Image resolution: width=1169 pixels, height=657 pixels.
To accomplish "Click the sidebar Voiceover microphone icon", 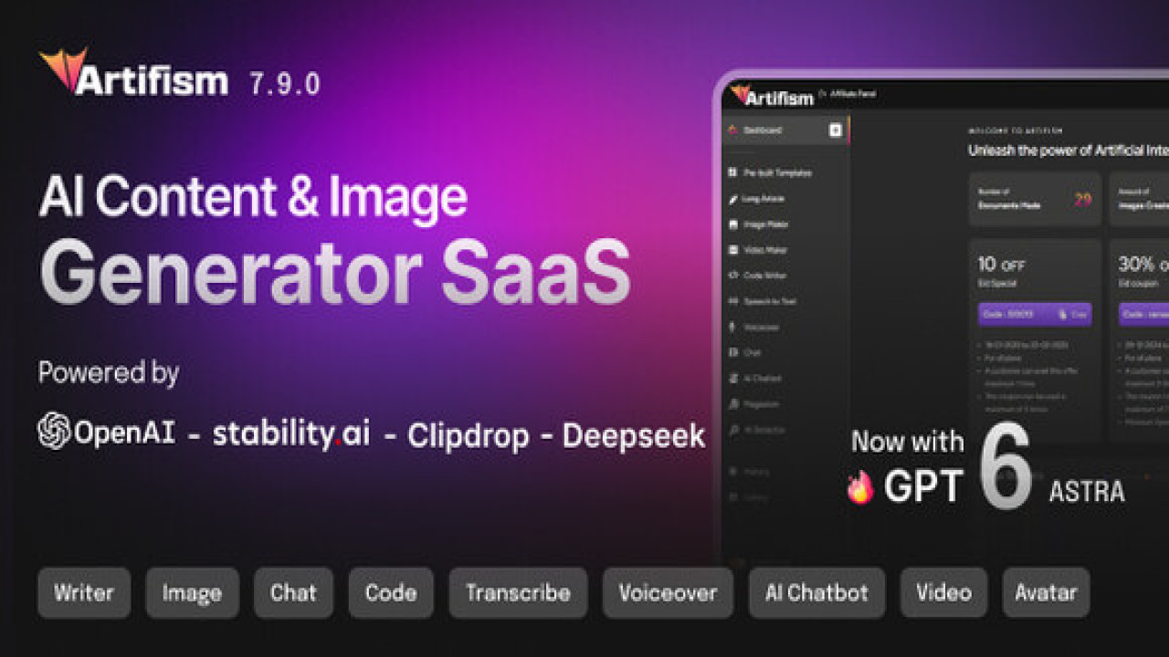I will coord(732,327).
